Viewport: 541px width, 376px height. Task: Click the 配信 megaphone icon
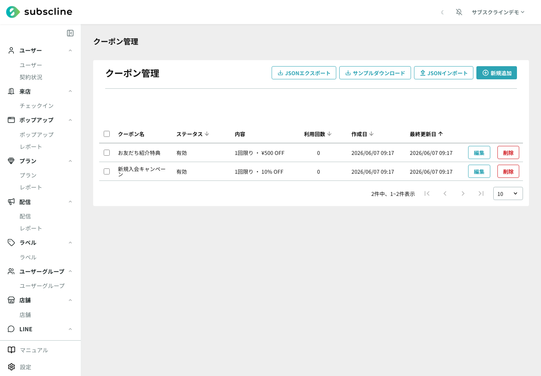tap(11, 202)
